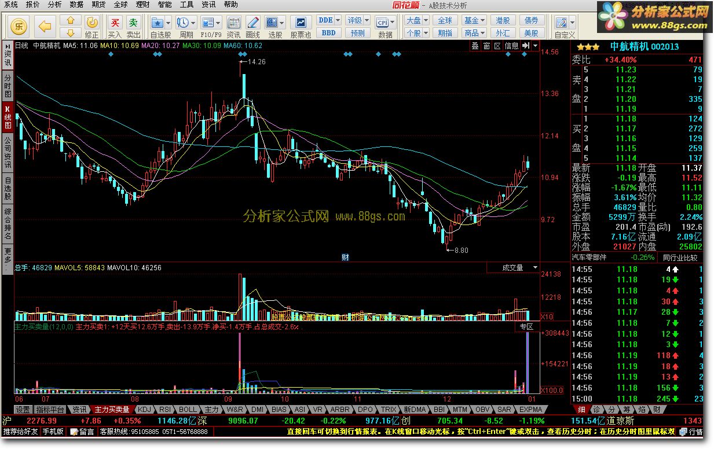Open the 大盘 dropdown arrow

point(425,20)
